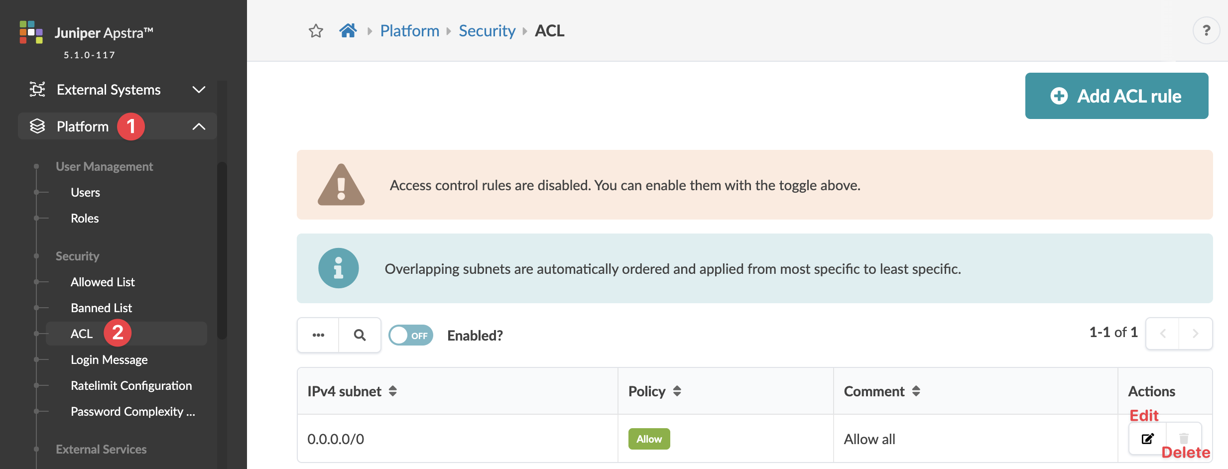Go to next page of results
This screenshot has width=1228, height=469.
click(x=1195, y=334)
